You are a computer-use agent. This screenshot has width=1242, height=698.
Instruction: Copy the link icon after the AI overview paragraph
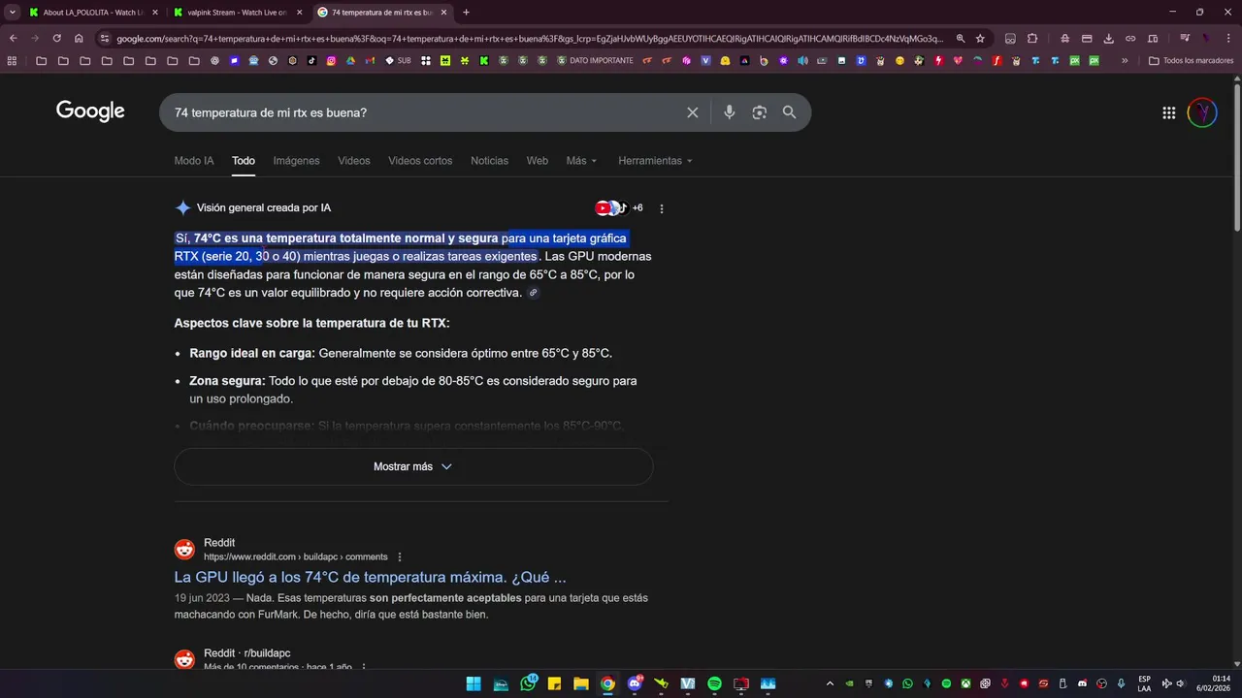[x=533, y=293]
